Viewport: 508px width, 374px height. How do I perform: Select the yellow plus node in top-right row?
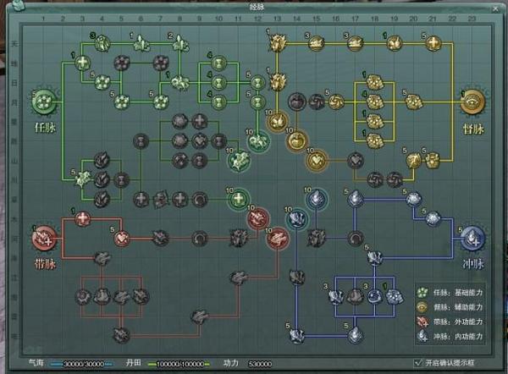(x=433, y=41)
